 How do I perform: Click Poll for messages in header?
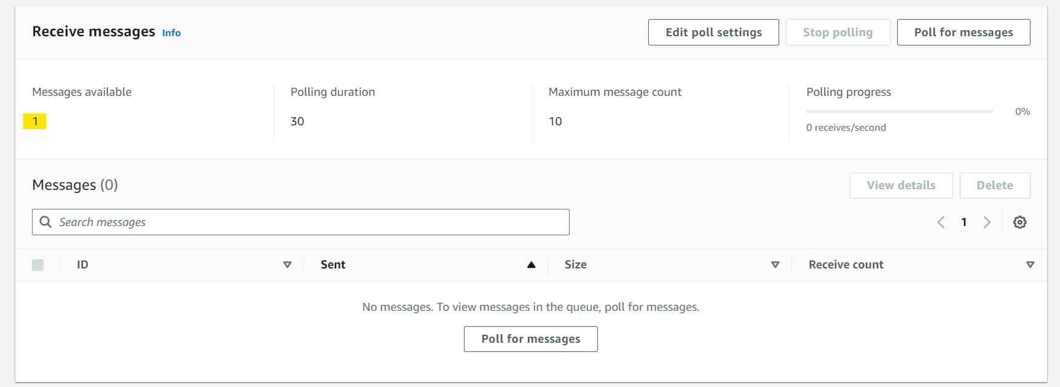click(964, 32)
